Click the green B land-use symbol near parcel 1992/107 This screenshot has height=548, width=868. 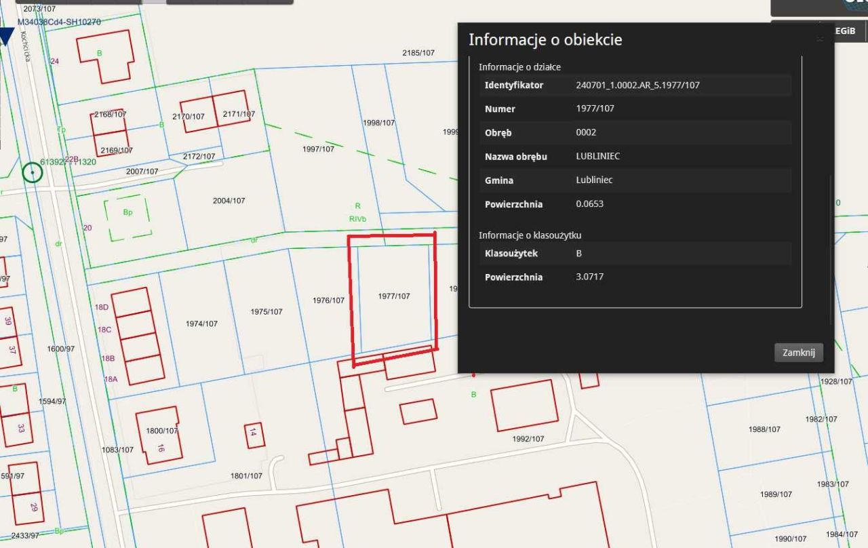473,394
